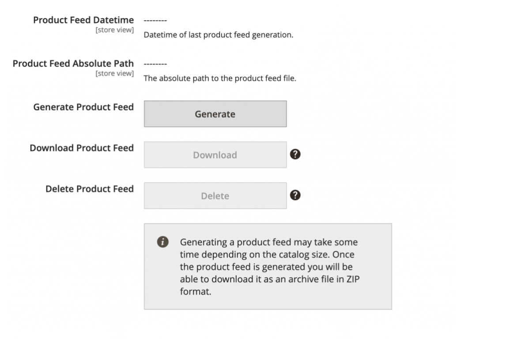Select the Product Feed Datetime label

pos(83,20)
